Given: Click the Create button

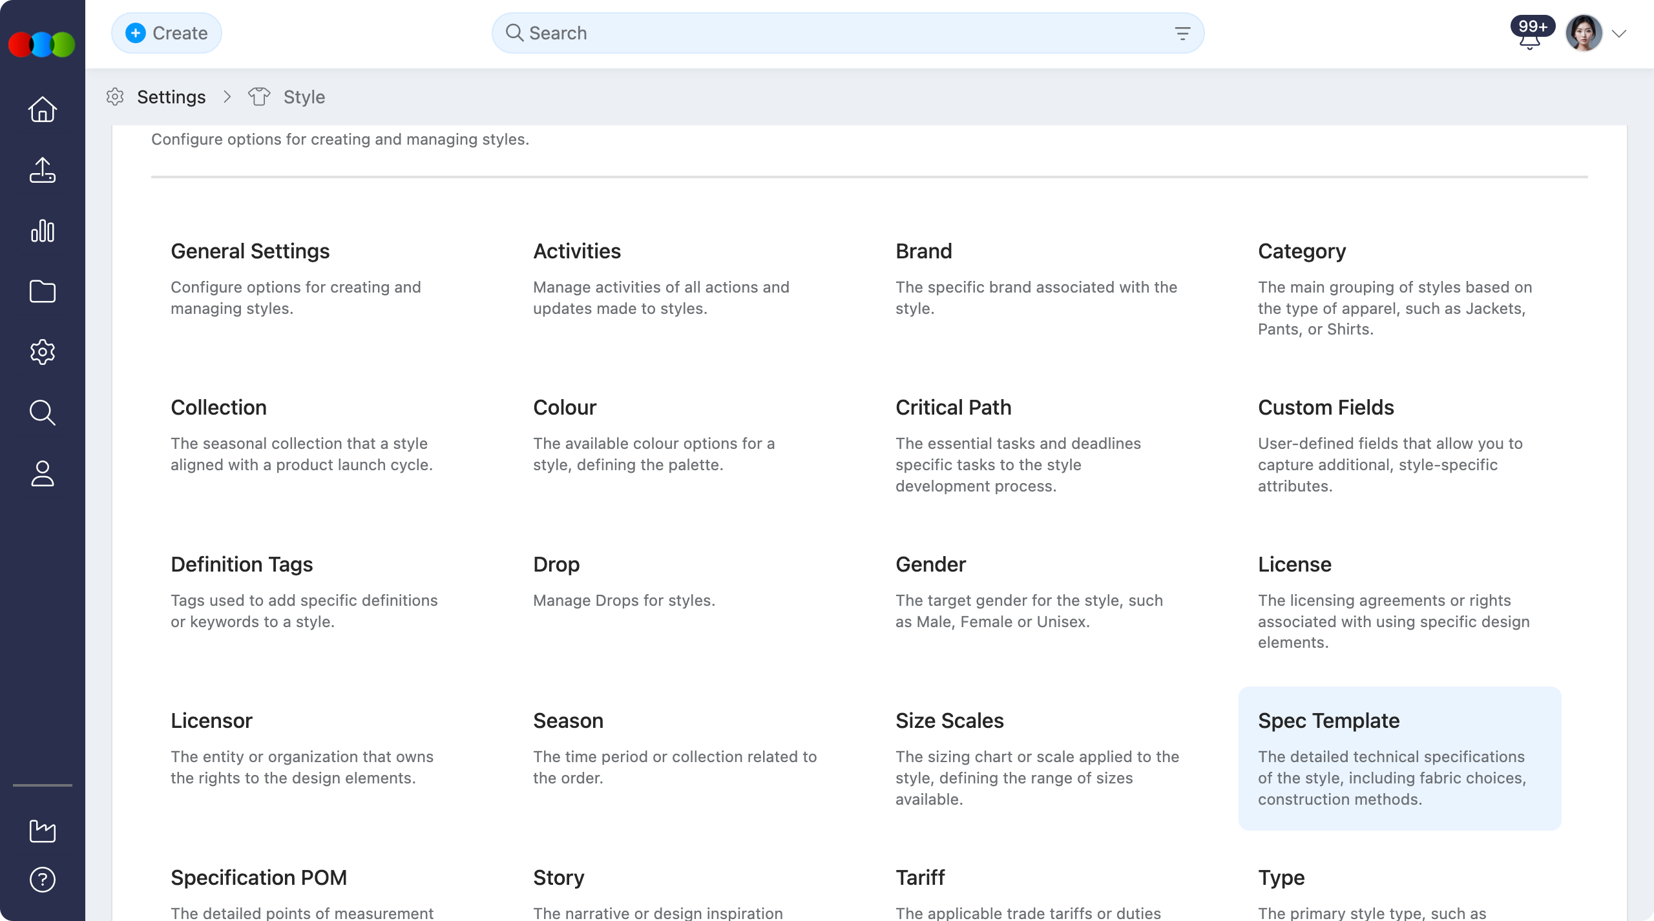Looking at the screenshot, I should [167, 32].
